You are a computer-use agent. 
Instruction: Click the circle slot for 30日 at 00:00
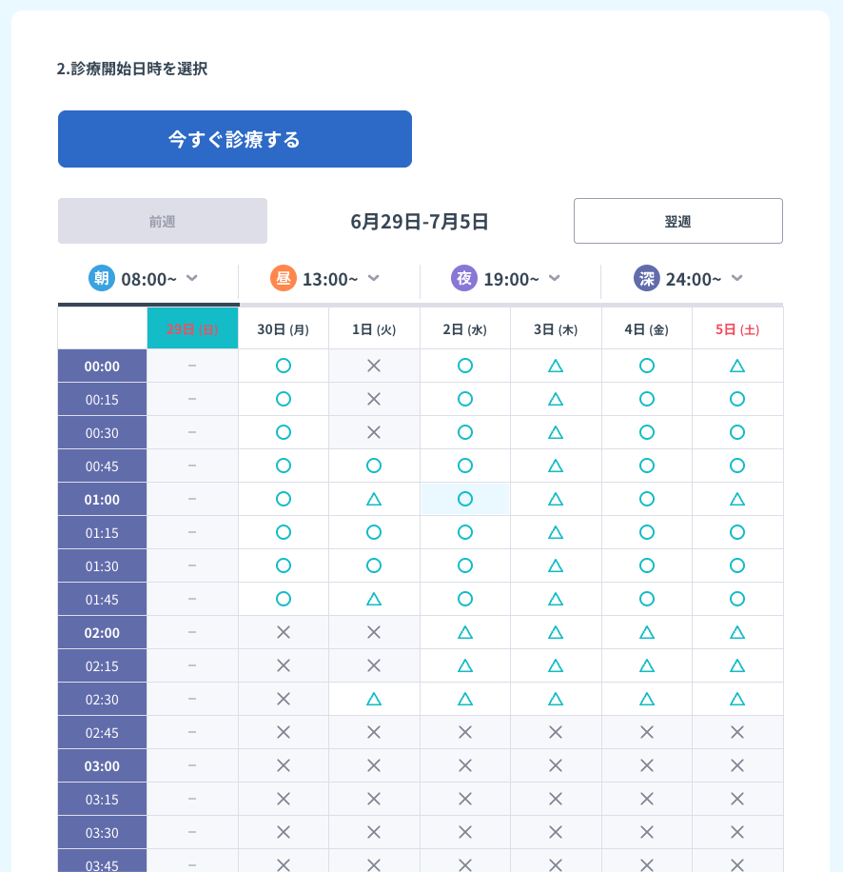click(x=283, y=366)
